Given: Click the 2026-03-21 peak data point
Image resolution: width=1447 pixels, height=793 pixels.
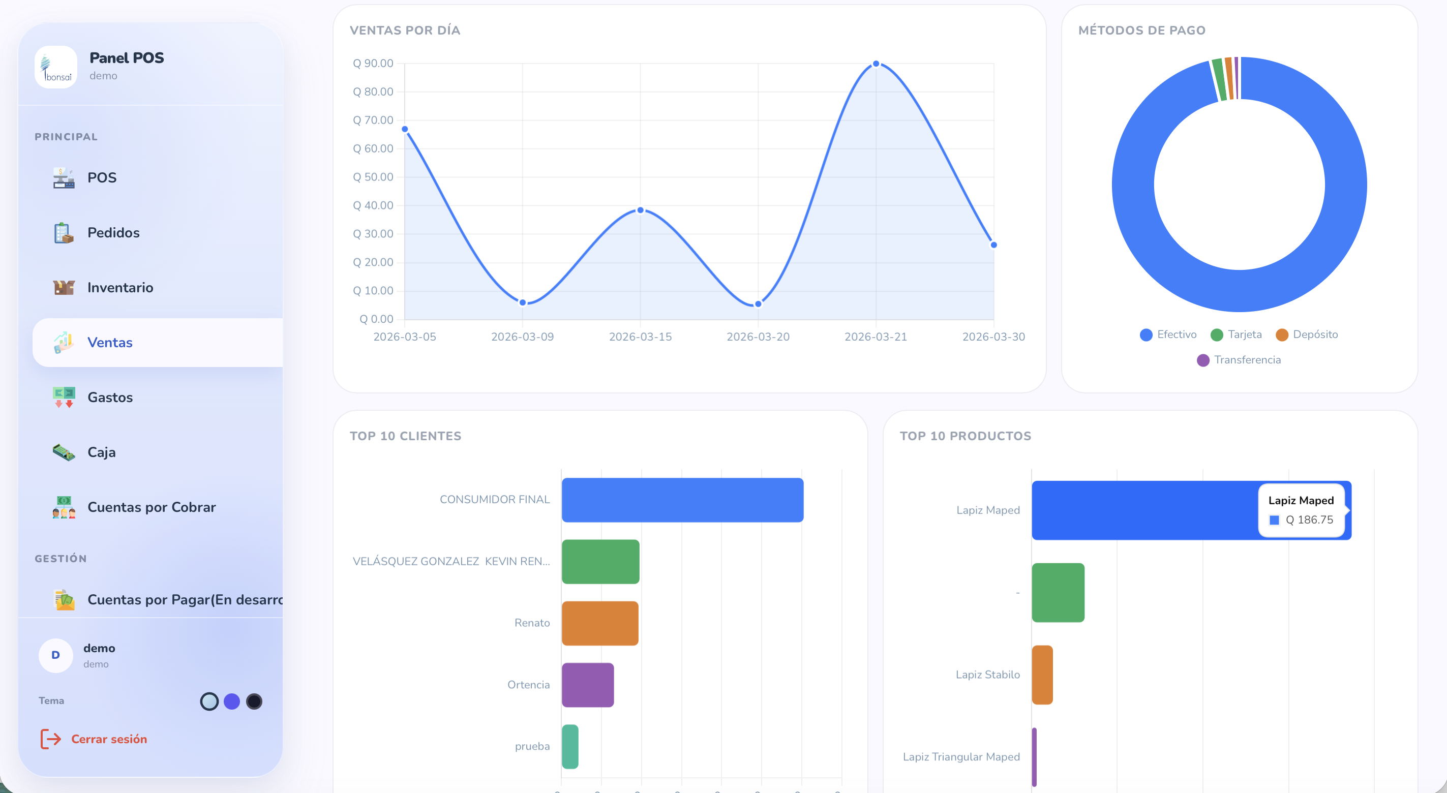Looking at the screenshot, I should point(876,64).
